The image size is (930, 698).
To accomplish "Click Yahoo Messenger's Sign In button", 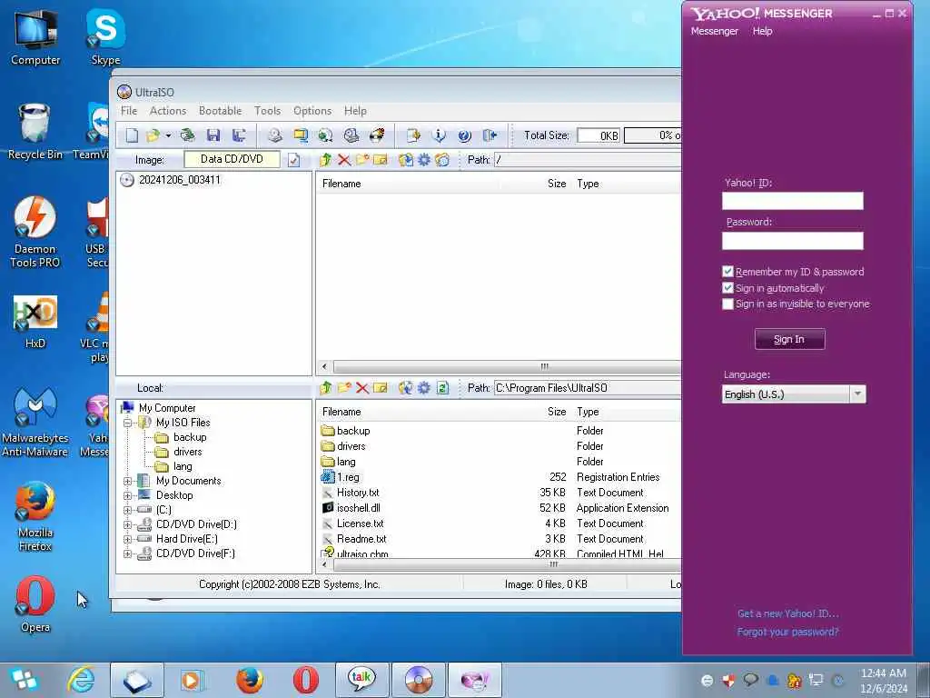I will (789, 340).
